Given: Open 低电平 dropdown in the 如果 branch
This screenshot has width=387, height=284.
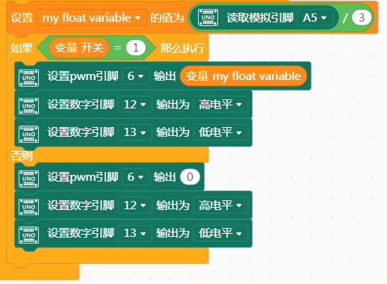Looking at the screenshot, I should (220, 132).
